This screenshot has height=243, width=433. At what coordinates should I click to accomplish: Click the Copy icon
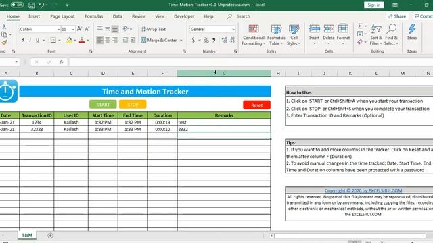4,34
